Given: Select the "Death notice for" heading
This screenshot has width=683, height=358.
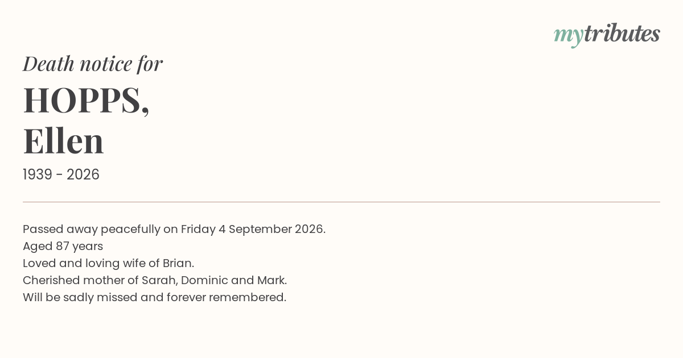Looking at the screenshot, I should tap(93, 64).
